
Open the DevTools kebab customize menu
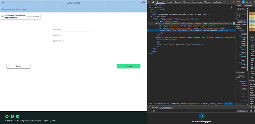pos(250,2)
